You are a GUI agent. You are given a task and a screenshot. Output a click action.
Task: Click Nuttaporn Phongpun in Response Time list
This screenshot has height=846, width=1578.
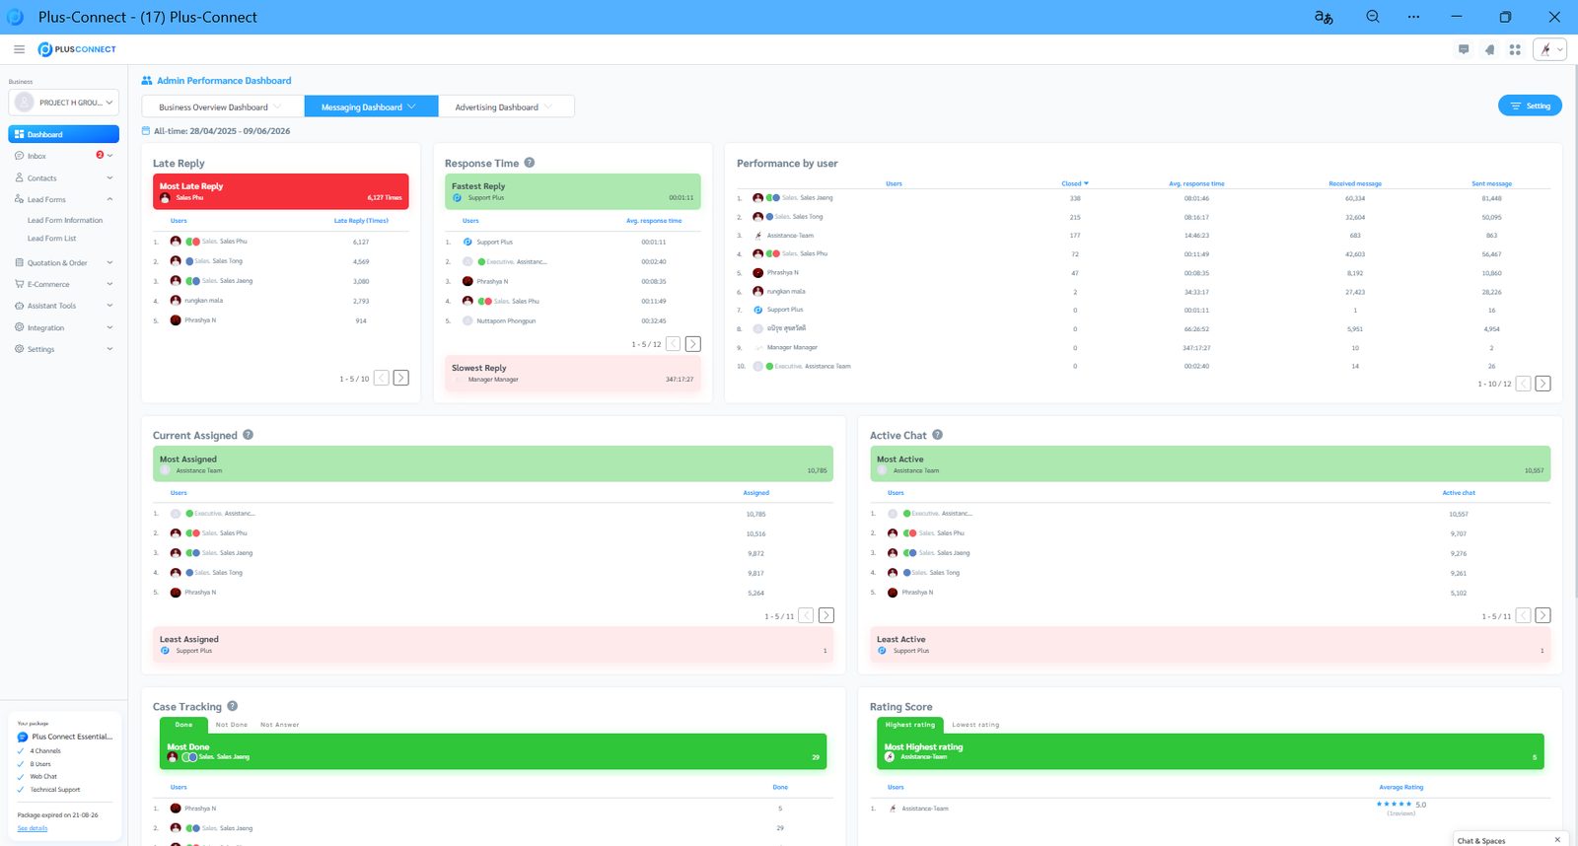(573, 320)
